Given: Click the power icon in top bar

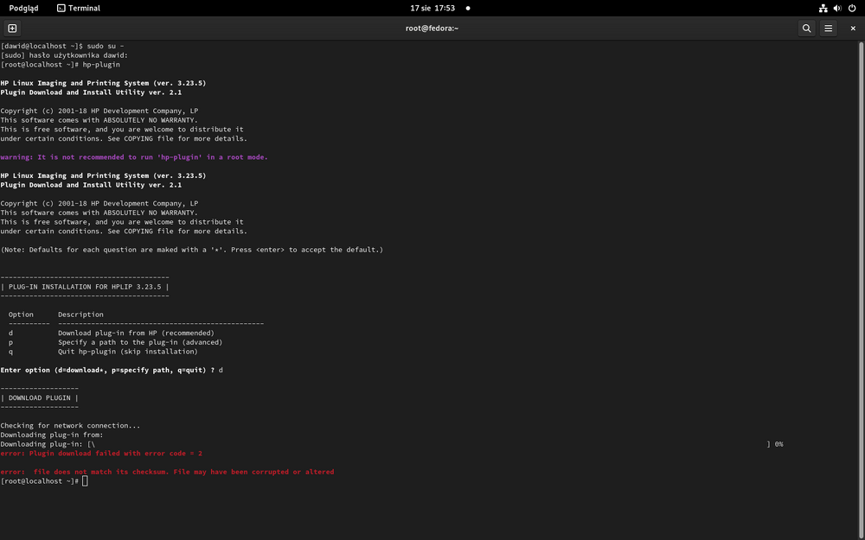Looking at the screenshot, I should pyautogui.click(x=852, y=8).
